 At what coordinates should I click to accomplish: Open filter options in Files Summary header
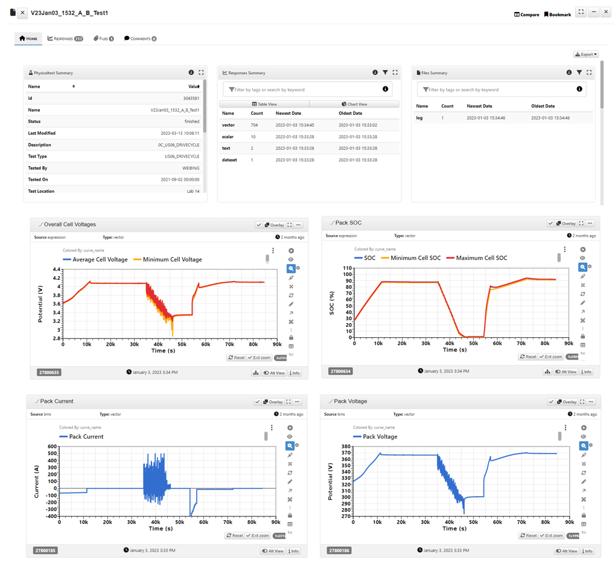[x=579, y=73]
